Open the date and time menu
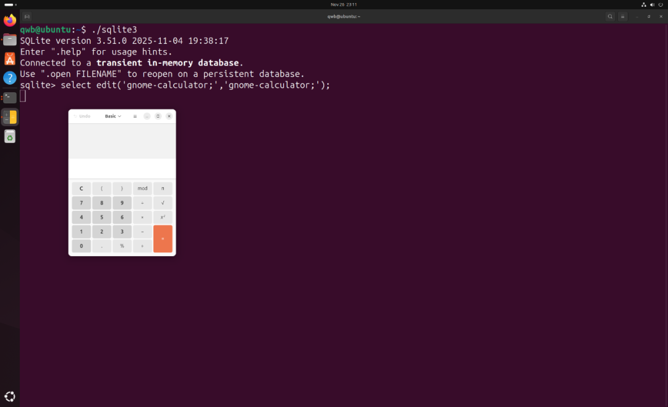Viewport: 668px width, 407px height. (x=344, y=5)
